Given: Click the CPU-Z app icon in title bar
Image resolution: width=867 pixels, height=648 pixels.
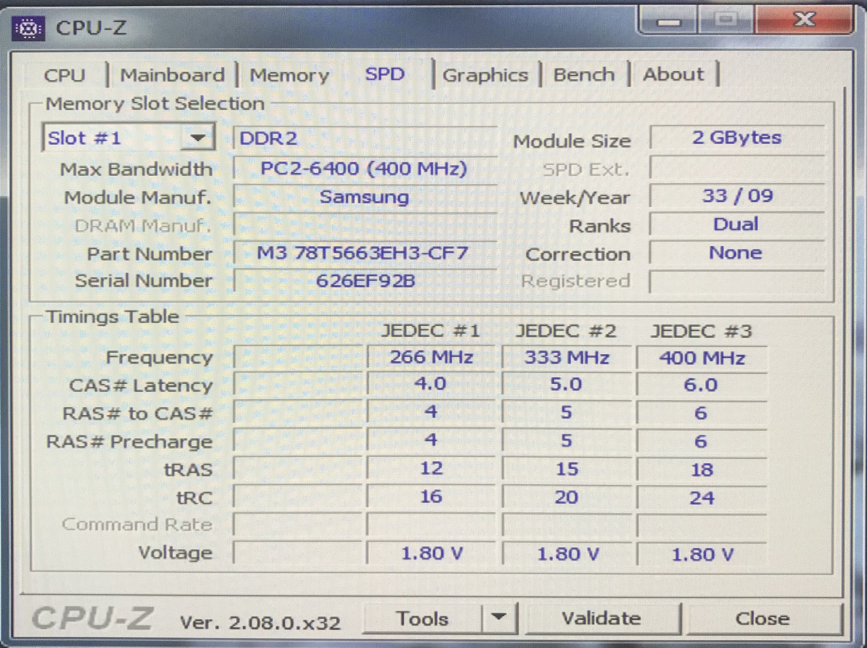Looking at the screenshot, I should [x=28, y=28].
